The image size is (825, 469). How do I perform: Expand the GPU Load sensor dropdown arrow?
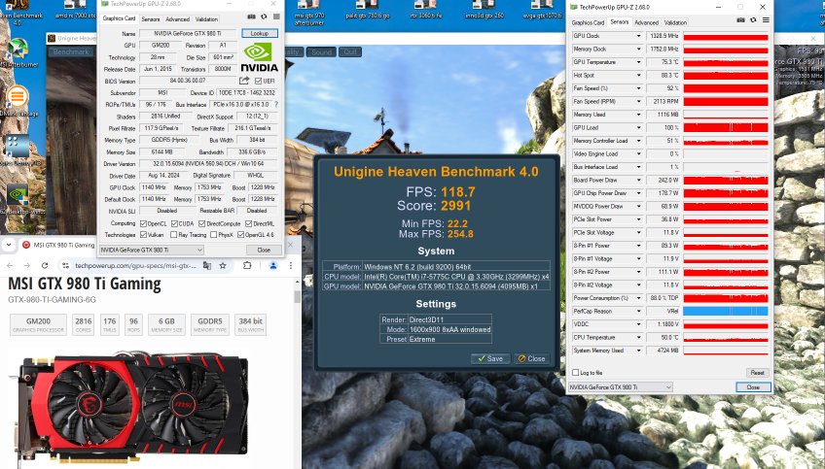point(639,127)
